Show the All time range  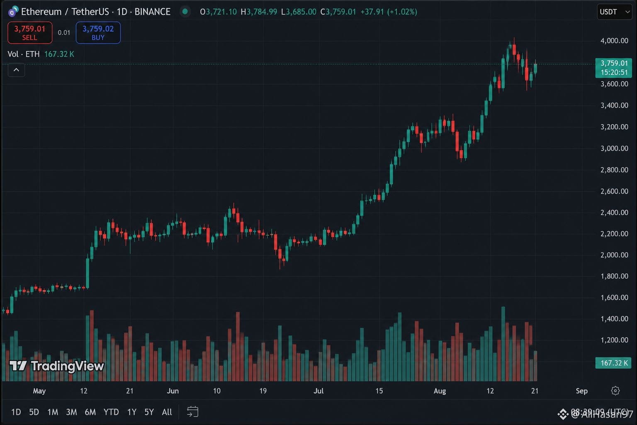pos(167,412)
